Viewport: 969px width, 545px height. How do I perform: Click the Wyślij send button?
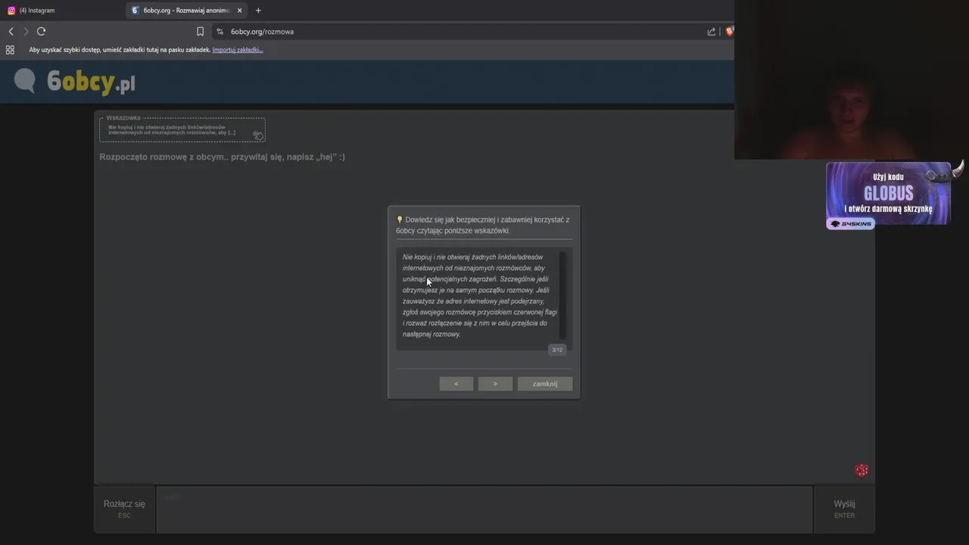(844, 509)
